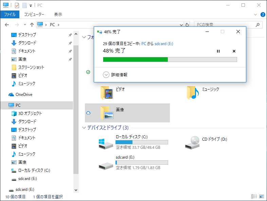Click the search magnifier icon
Viewport: 267px width, 201px height.
tap(257, 25)
